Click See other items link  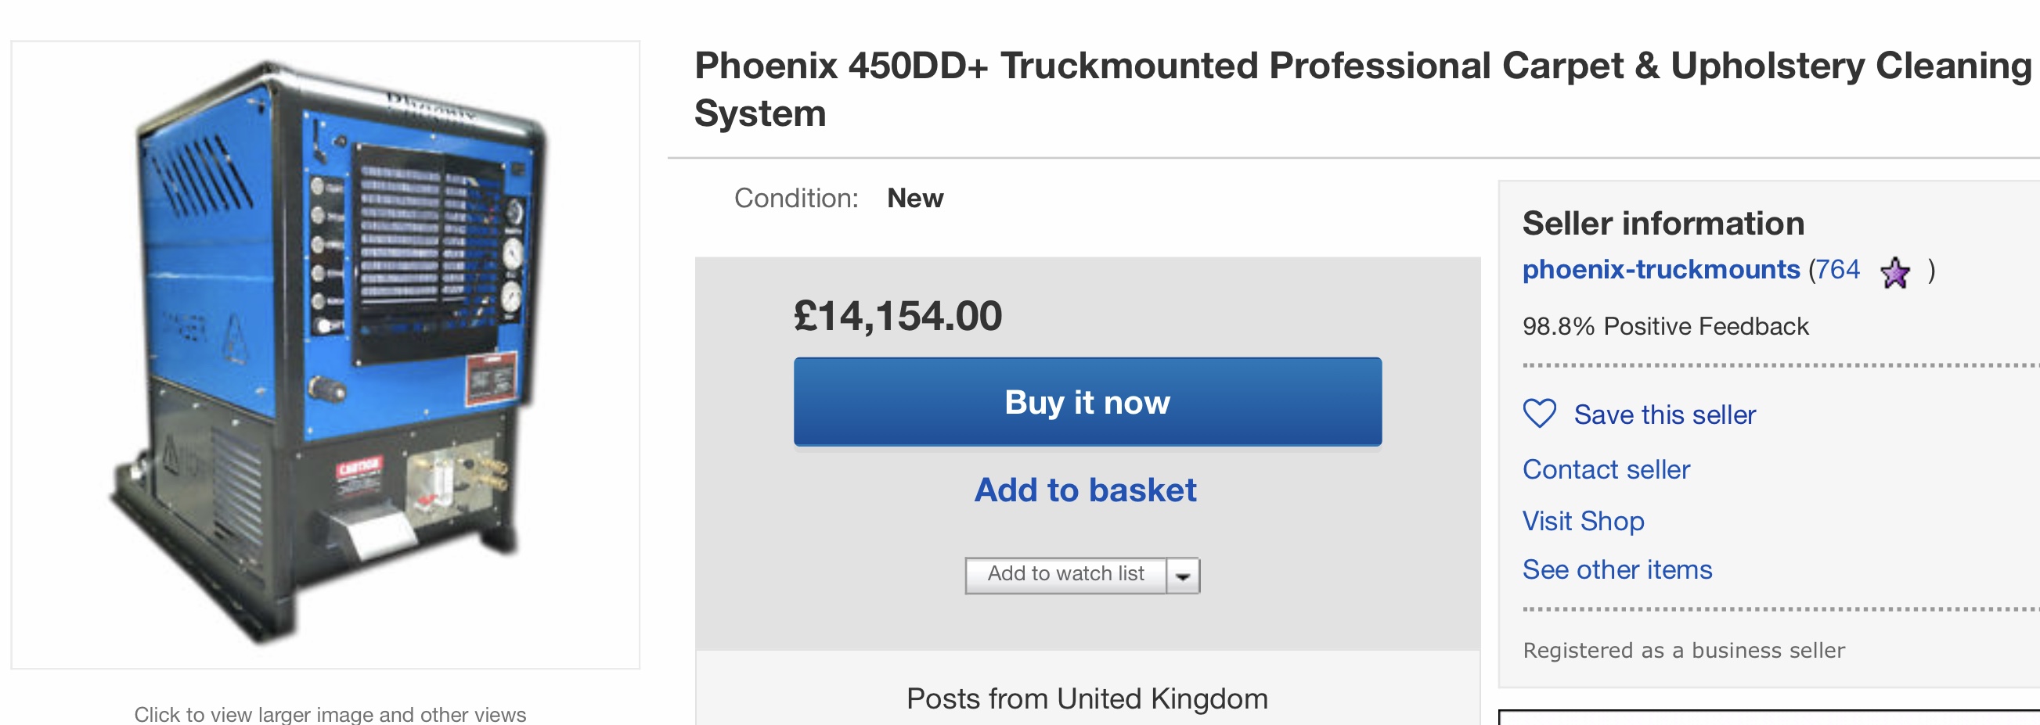point(1617,570)
